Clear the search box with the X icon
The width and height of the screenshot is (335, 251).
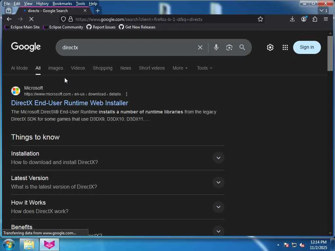(x=200, y=47)
